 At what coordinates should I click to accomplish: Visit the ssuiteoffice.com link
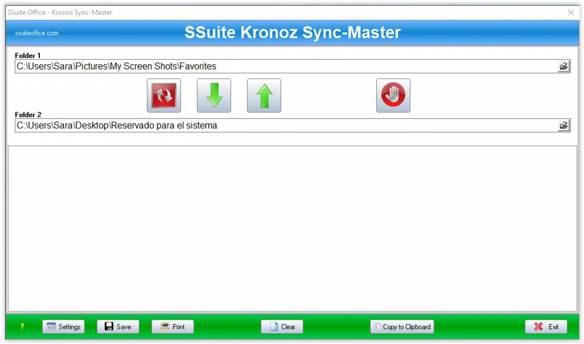click(x=37, y=33)
